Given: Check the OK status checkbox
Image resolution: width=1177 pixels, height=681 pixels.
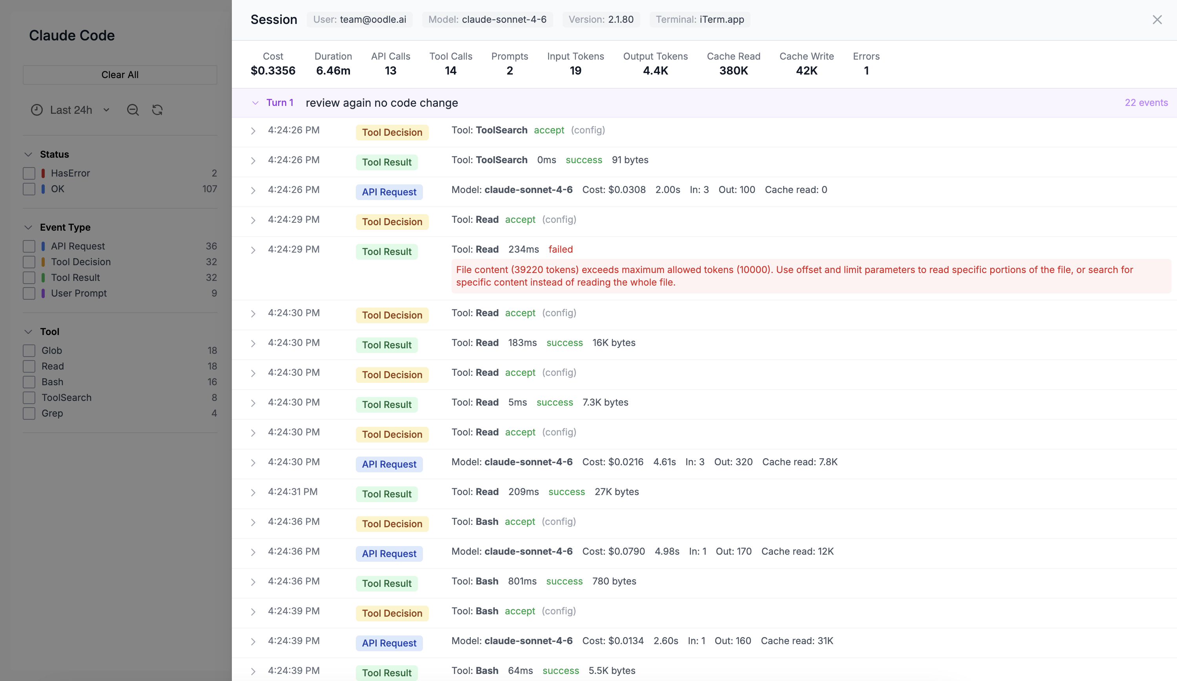Looking at the screenshot, I should (x=29, y=189).
